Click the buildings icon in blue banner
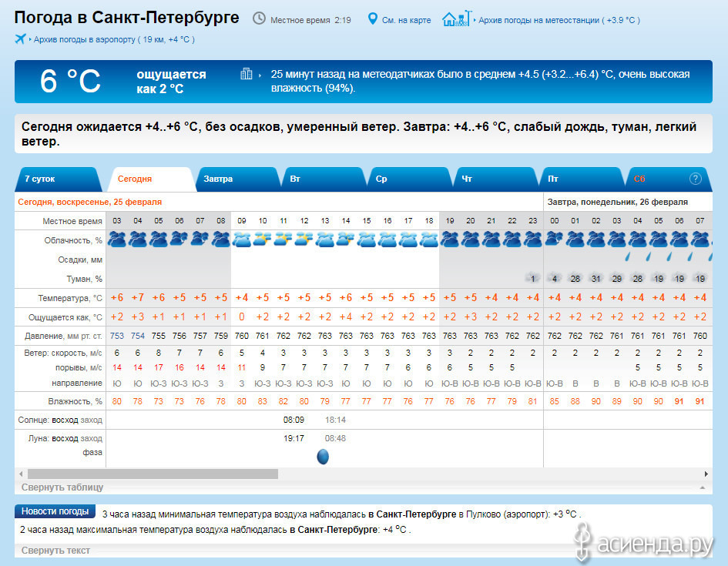The height and width of the screenshot is (566, 728). [x=246, y=74]
